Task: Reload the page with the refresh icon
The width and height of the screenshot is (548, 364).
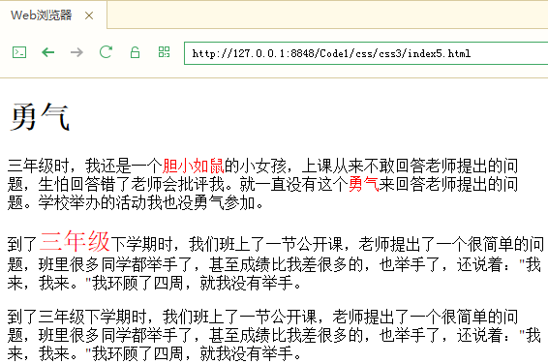Action: (x=106, y=52)
